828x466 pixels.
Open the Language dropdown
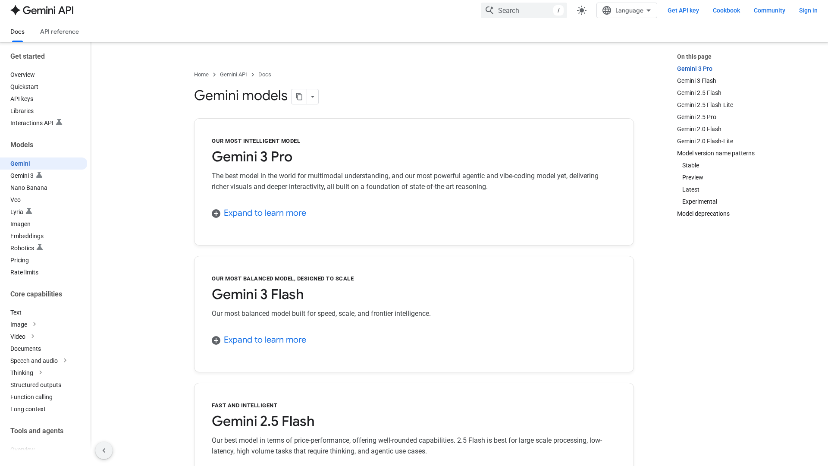[x=627, y=10]
